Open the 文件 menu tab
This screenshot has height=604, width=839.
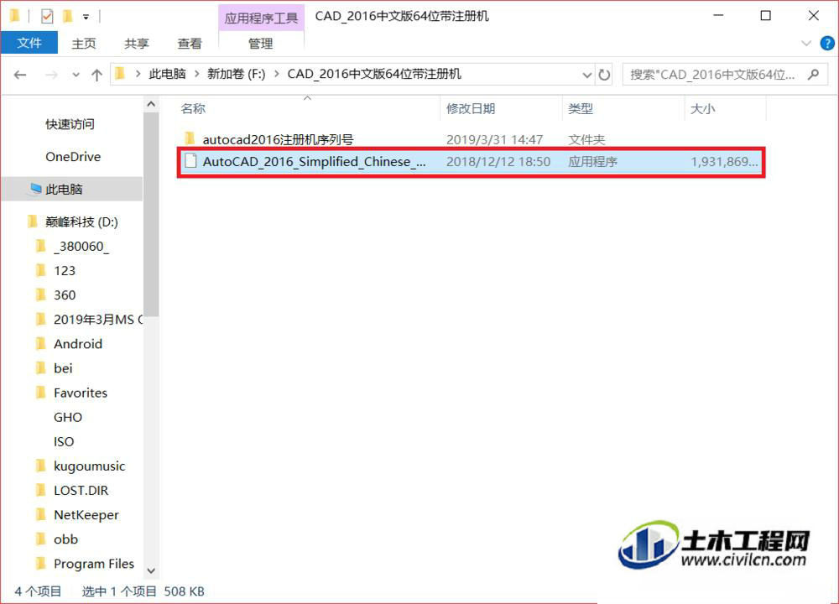pyautogui.click(x=29, y=43)
